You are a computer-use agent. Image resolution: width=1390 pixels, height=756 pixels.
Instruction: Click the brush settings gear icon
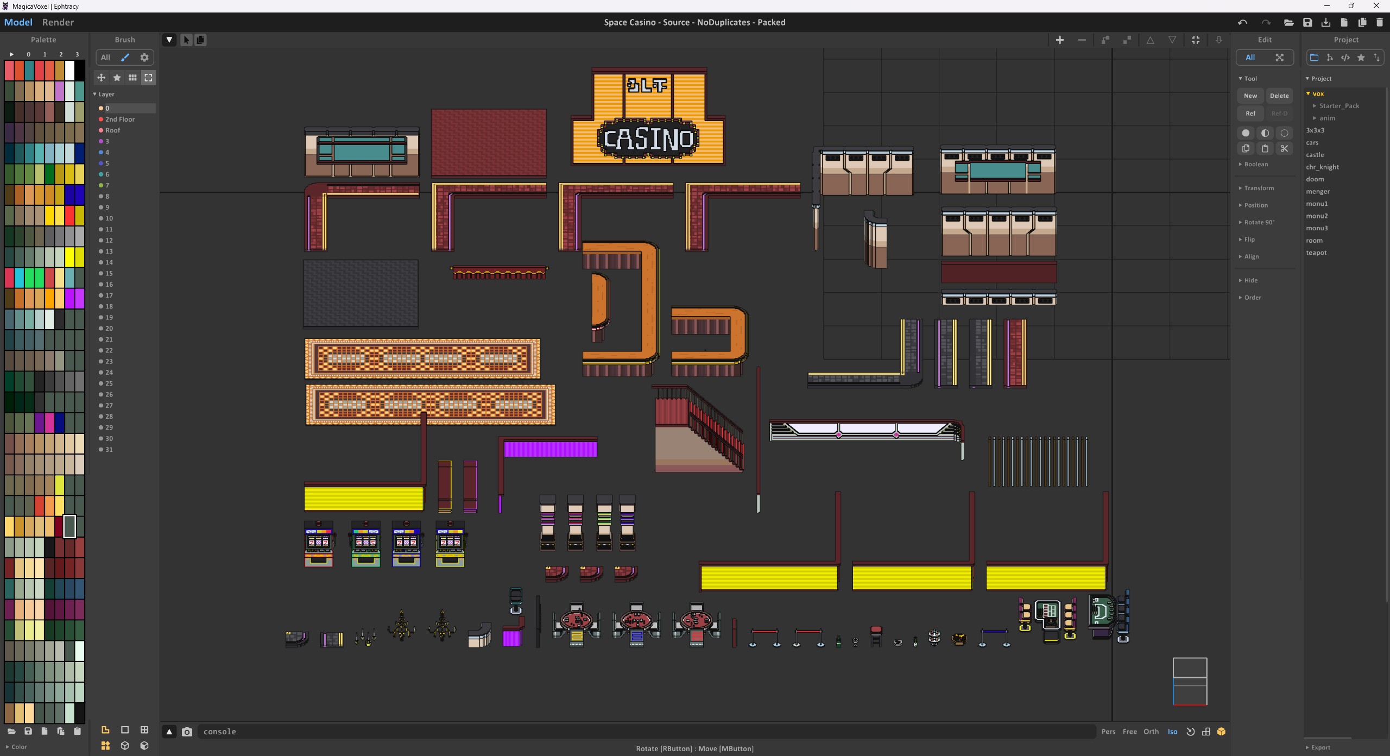tap(144, 57)
